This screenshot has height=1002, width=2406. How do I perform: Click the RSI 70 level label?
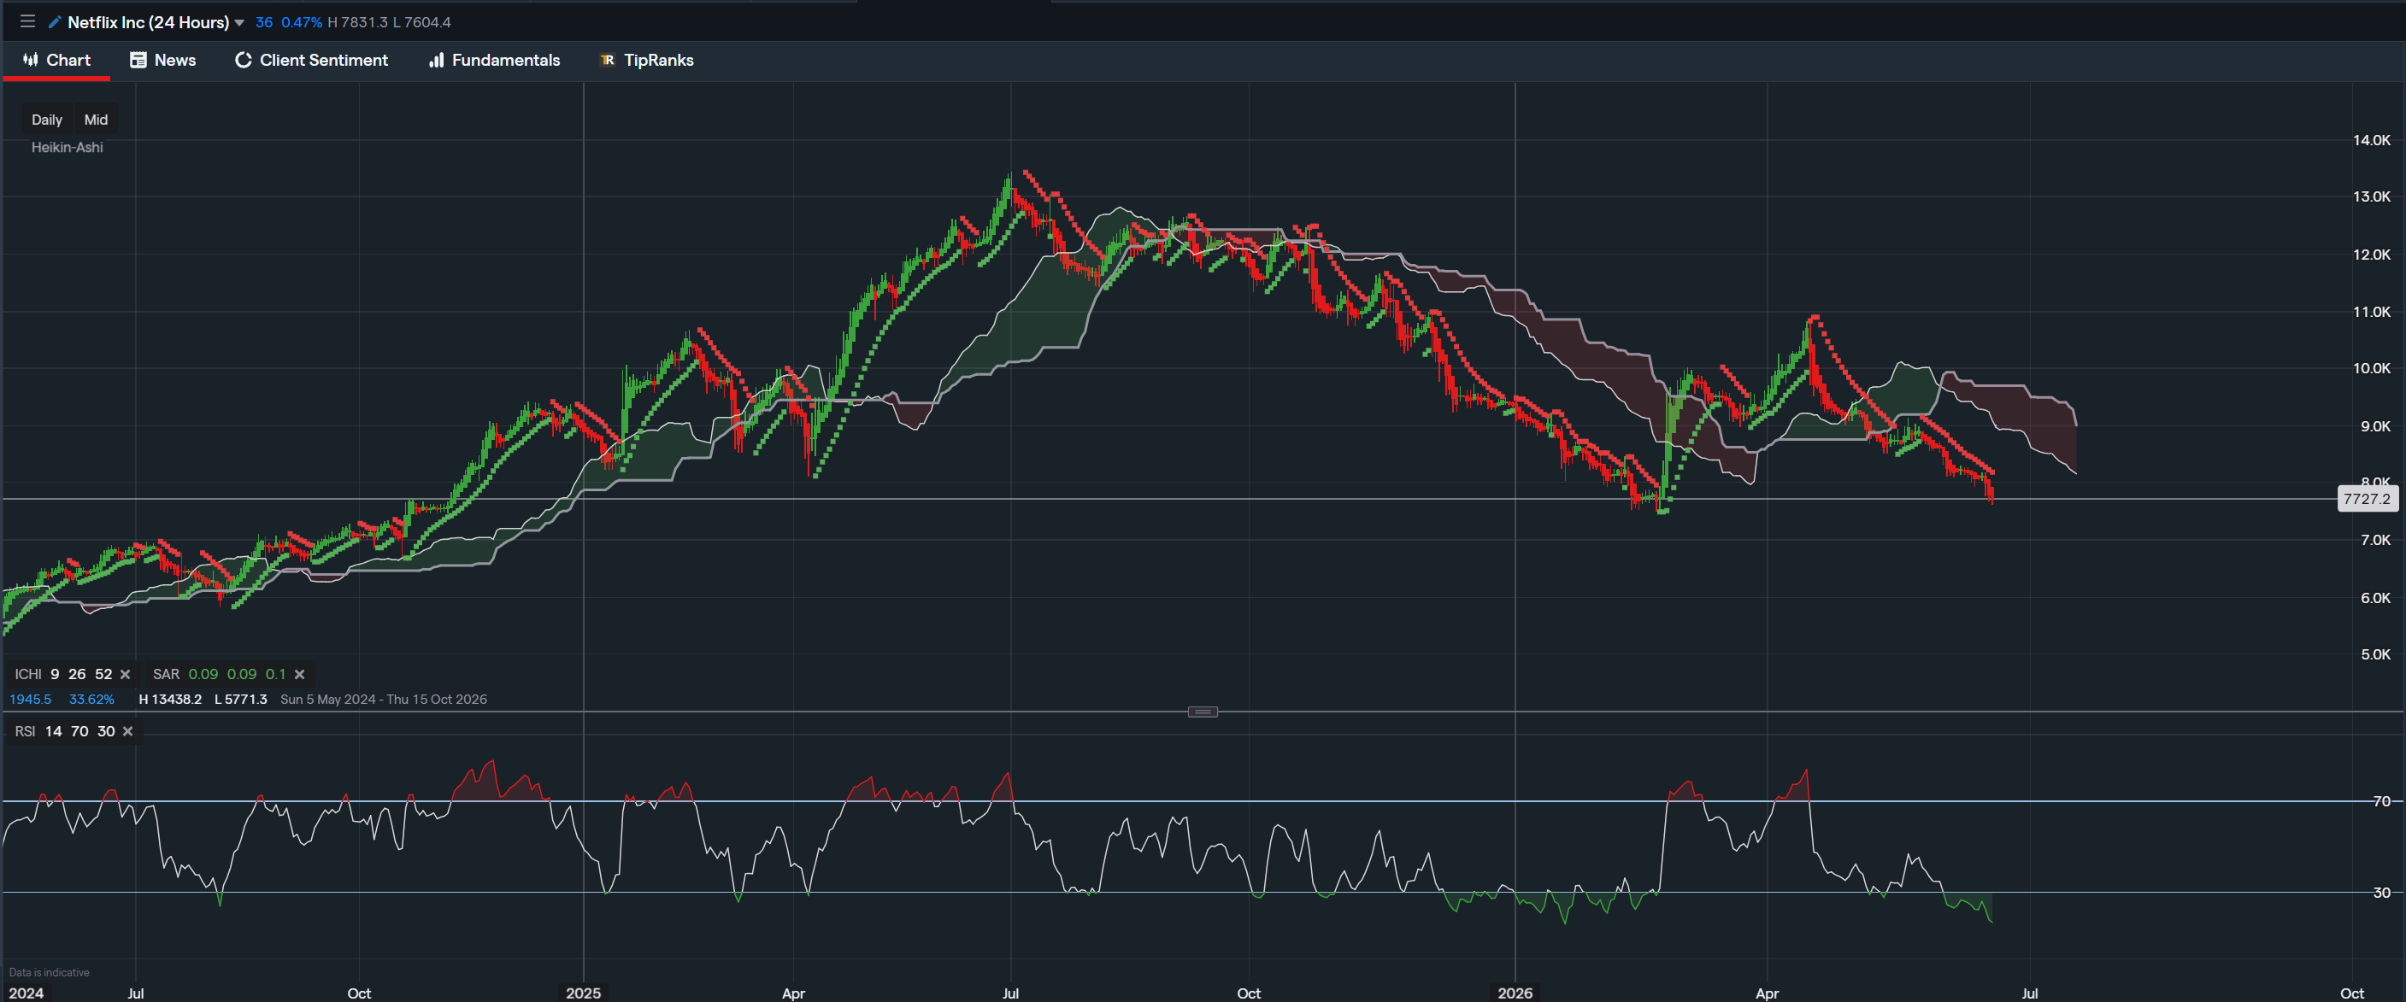(x=2382, y=801)
